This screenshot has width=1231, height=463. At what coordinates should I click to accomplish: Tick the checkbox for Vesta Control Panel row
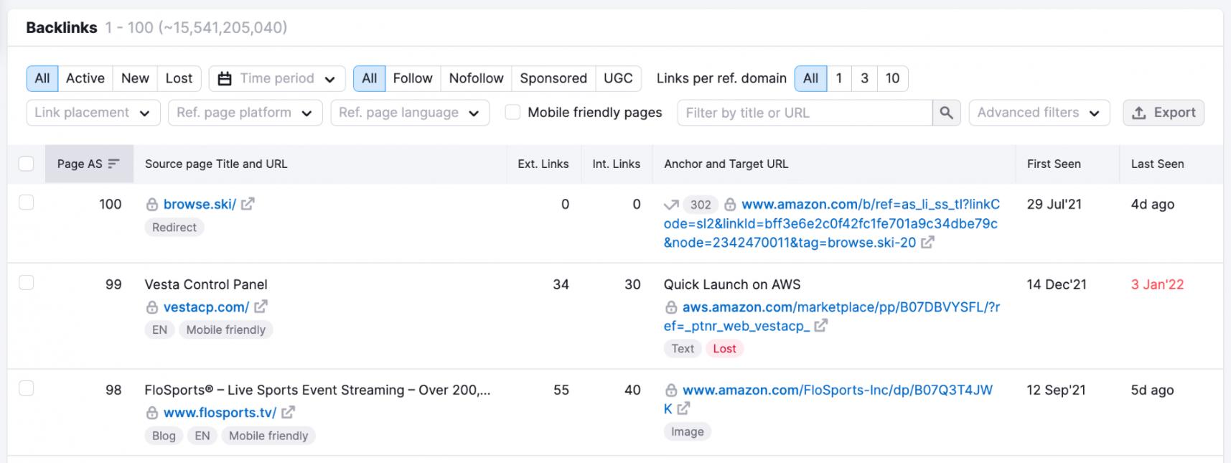coord(27,283)
